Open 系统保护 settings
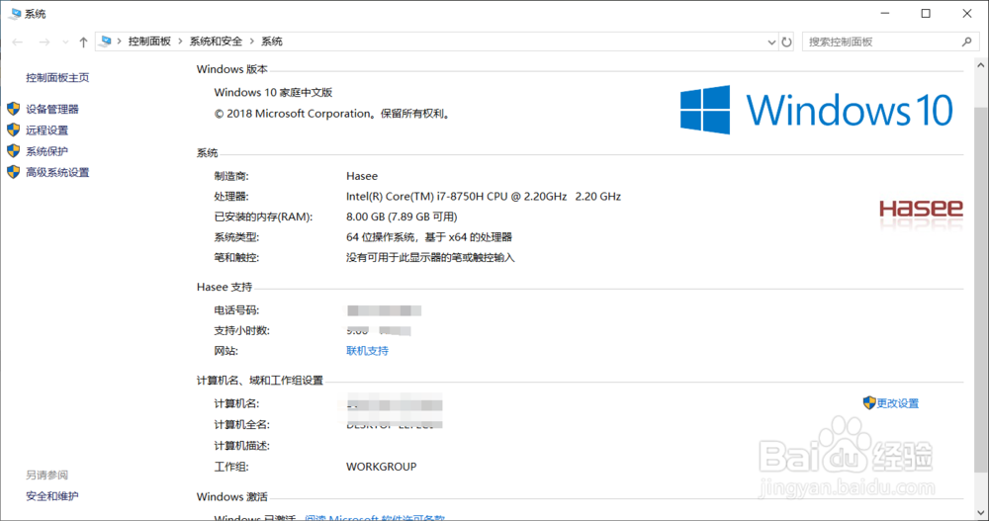 coord(46,151)
